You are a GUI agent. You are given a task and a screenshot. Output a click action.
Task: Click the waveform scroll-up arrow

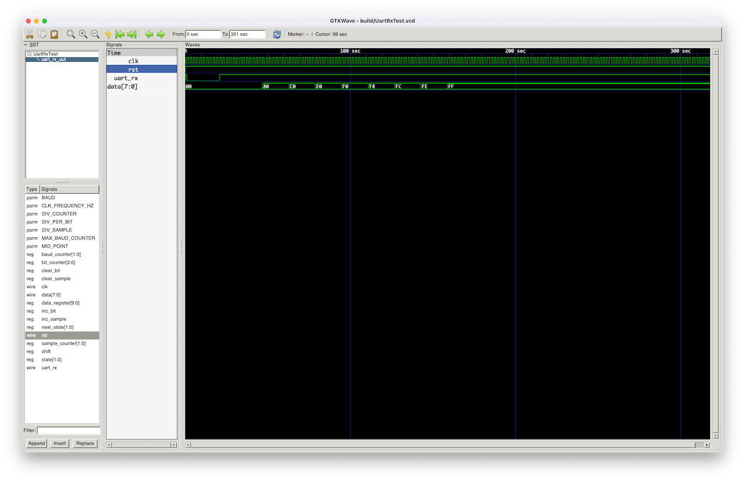716,52
